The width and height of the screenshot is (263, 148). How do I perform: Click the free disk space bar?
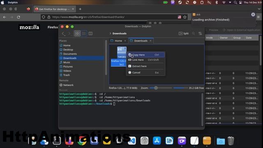(180, 88)
